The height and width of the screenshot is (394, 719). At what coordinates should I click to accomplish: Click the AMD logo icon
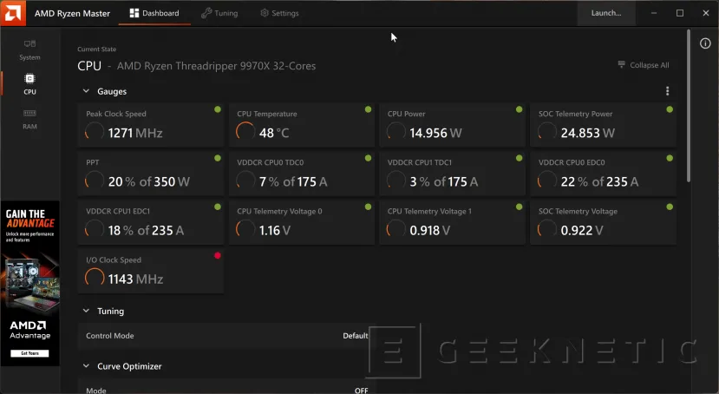click(x=13, y=13)
